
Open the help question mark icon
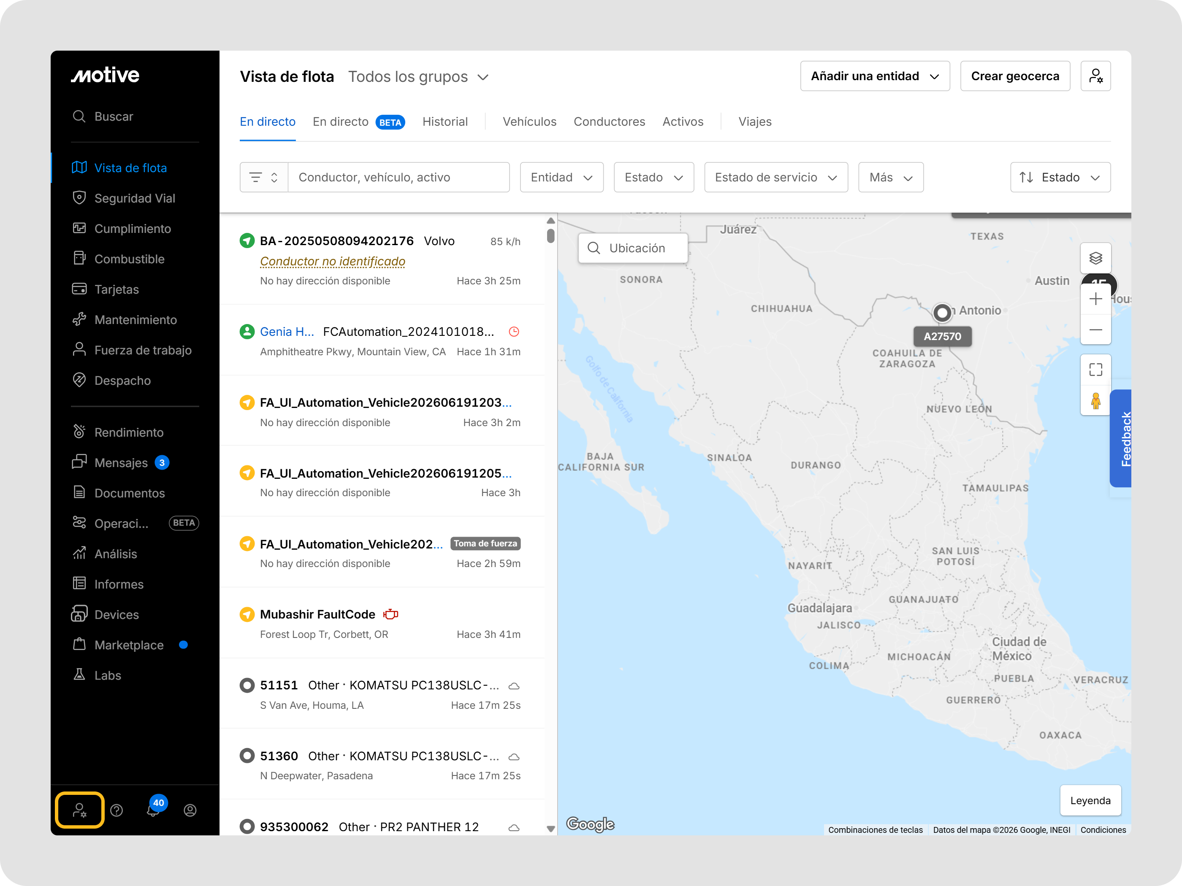click(x=117, y=810)
